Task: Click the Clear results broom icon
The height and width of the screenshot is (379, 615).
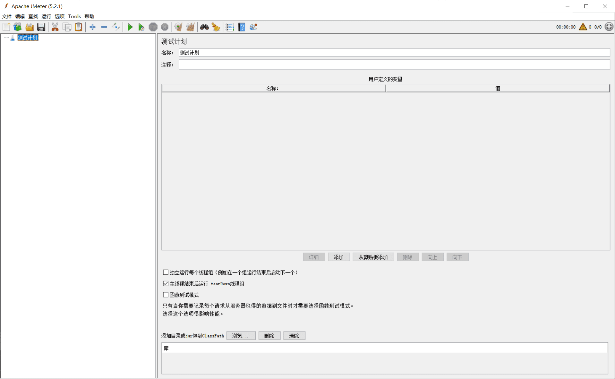Action: tap(178, 27)
